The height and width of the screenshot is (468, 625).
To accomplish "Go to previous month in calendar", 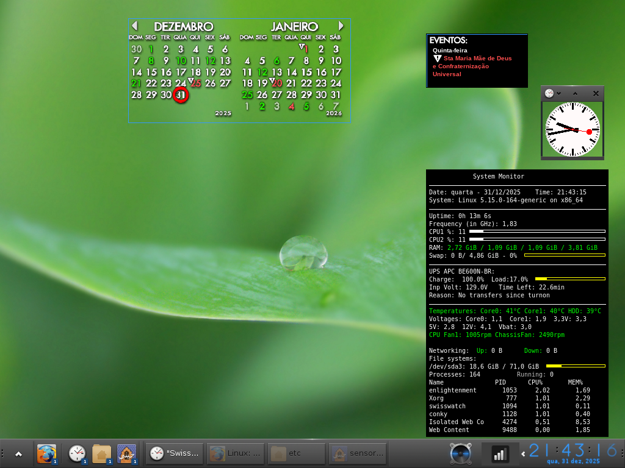I will pos(135,26).
